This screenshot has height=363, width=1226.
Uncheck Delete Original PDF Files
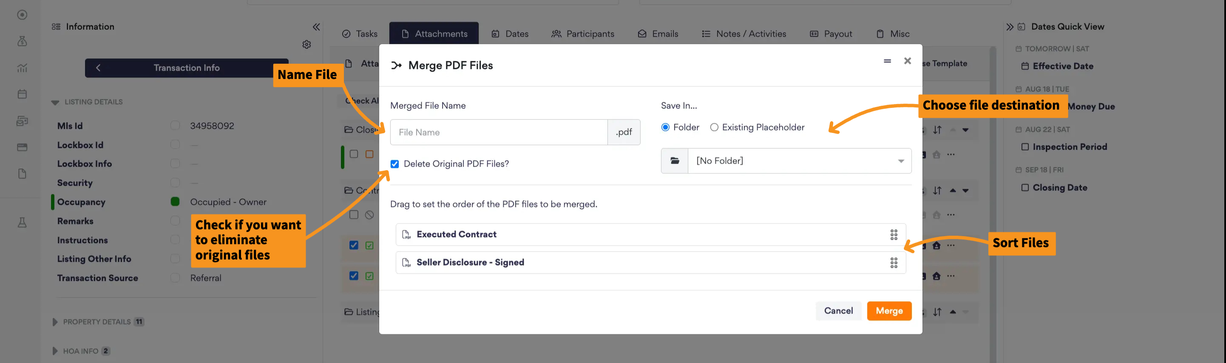394,164
